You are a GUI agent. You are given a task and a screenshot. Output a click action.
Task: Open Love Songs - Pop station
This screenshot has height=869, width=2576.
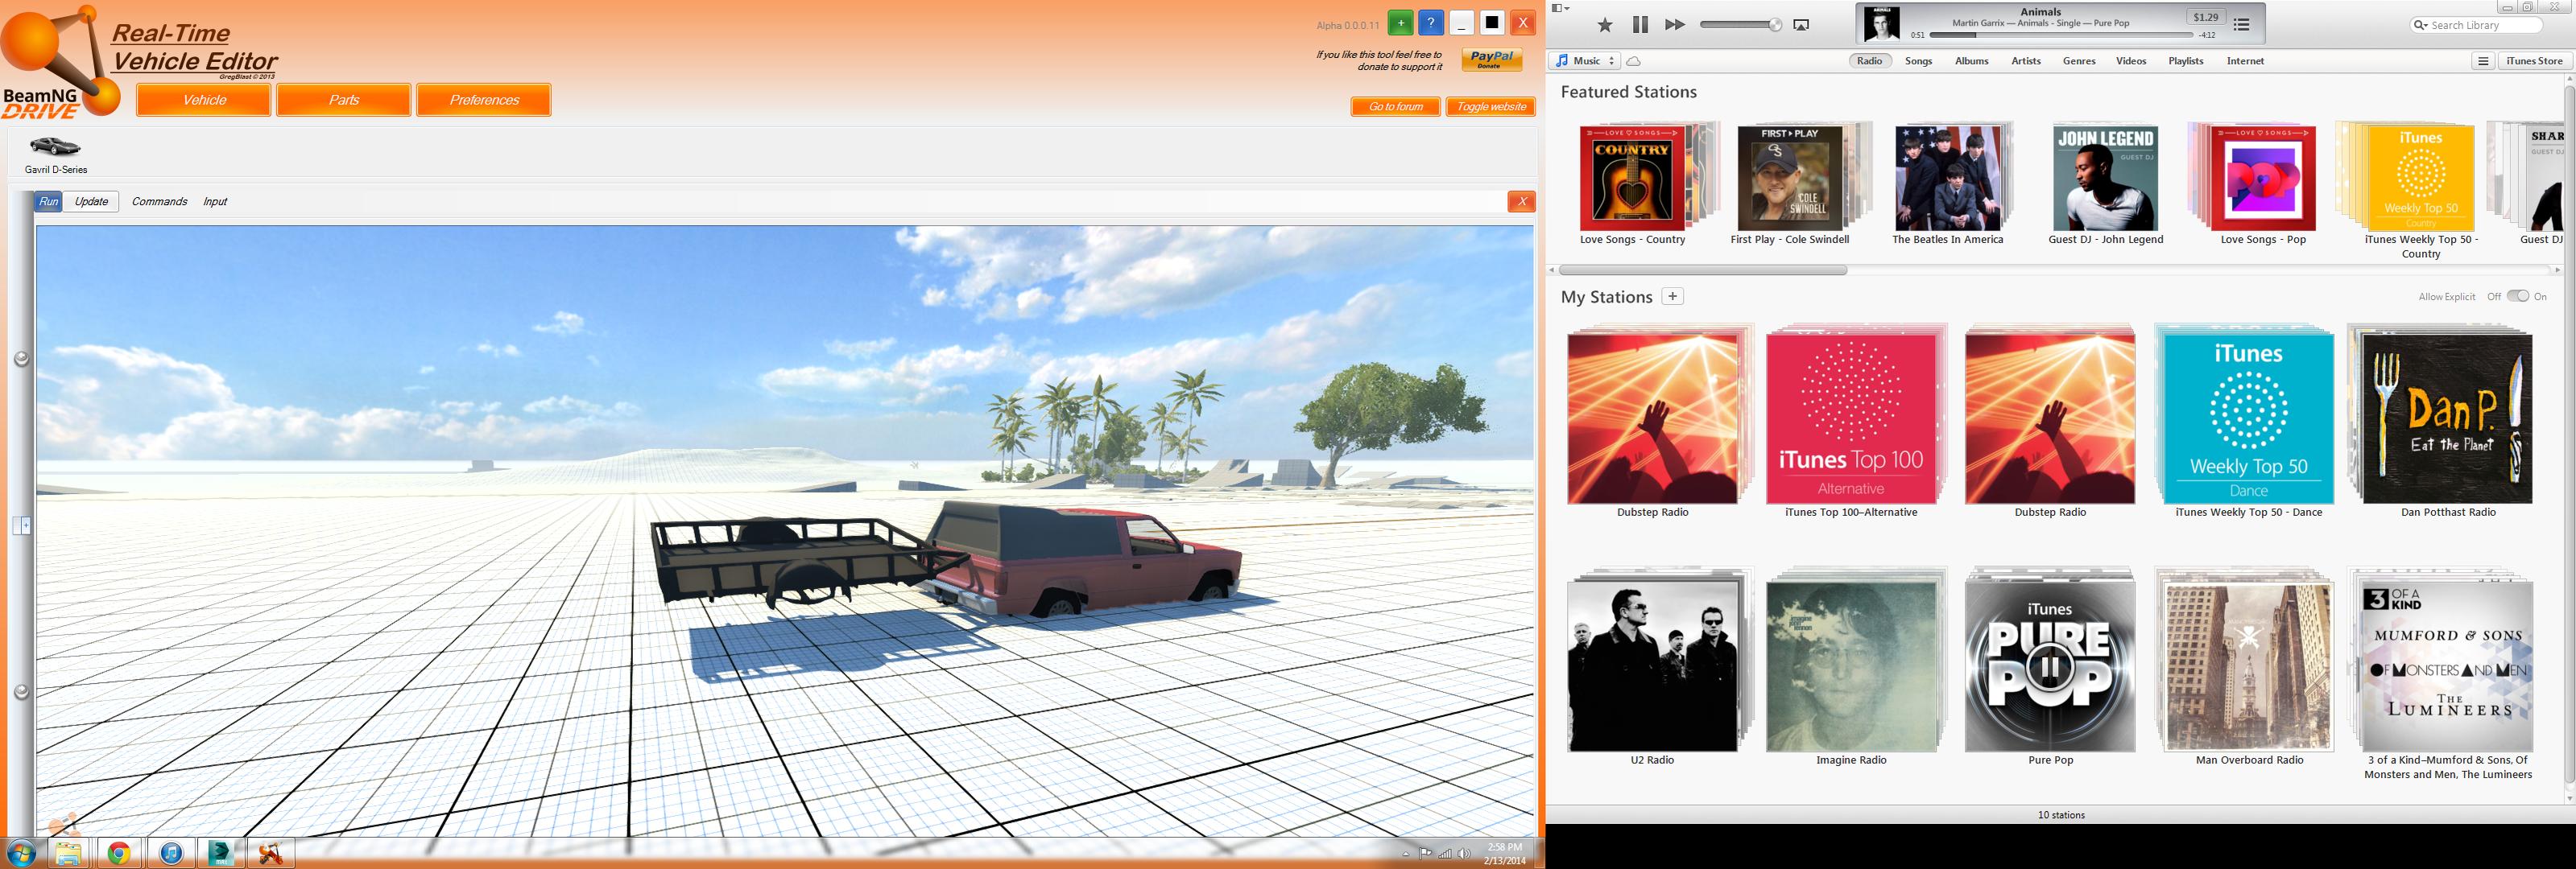(x=2263, y=178)
